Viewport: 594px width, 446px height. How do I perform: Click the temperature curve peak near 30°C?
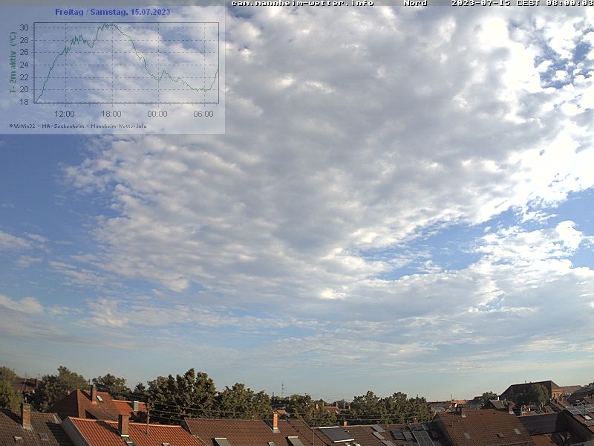pyautogui.click(x=108, y=25)
